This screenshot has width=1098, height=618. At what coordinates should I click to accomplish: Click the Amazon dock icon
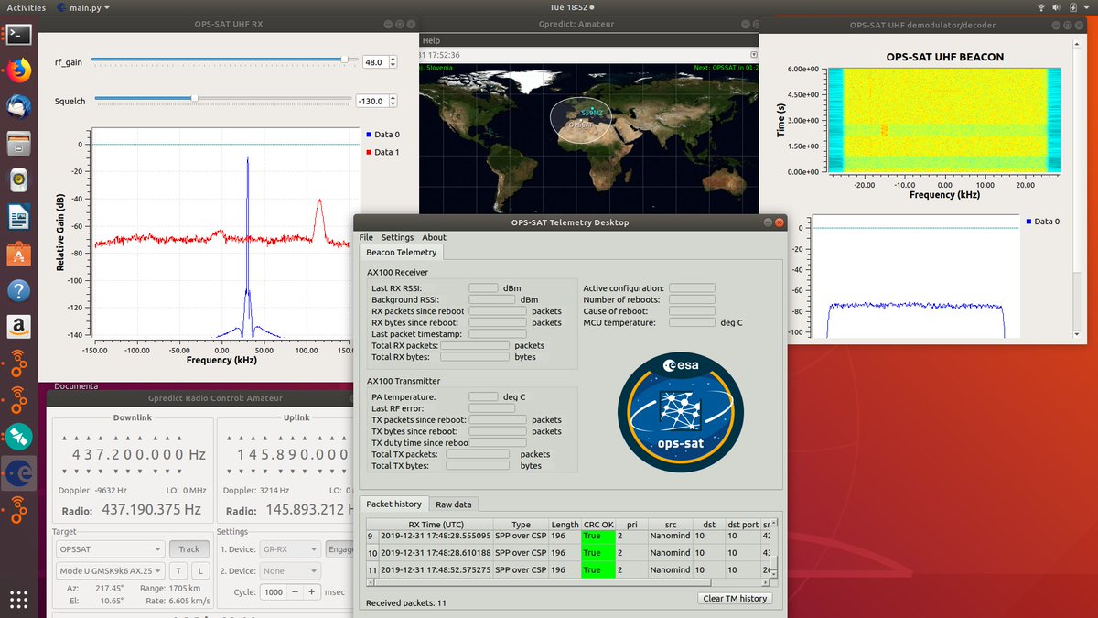[18, 327]
